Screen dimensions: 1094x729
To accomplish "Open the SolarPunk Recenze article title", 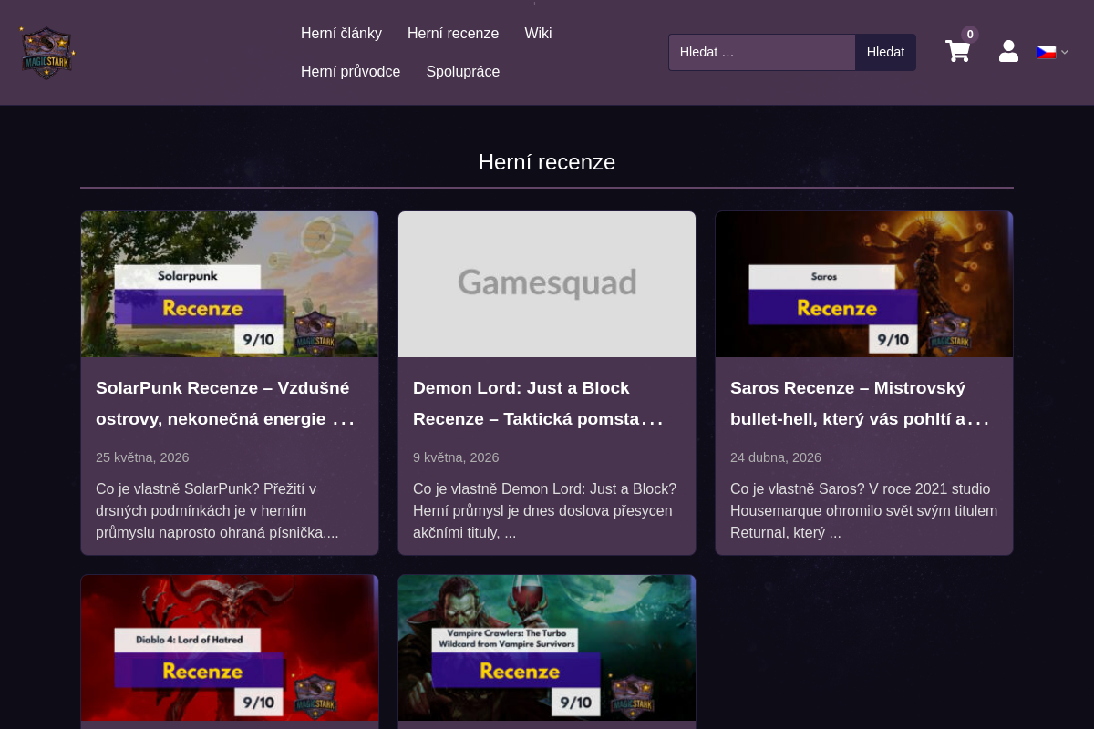I will [225, 404].
